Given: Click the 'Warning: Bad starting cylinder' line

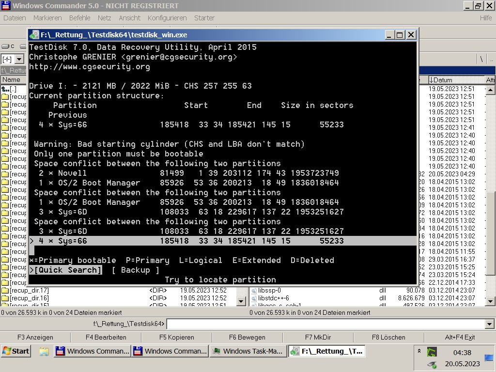Looking at the screenshot, I should (x=169, y=144).
